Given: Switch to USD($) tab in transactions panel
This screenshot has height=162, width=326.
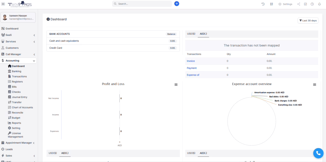Looking at the screenshot, I should tap(191, 34).
